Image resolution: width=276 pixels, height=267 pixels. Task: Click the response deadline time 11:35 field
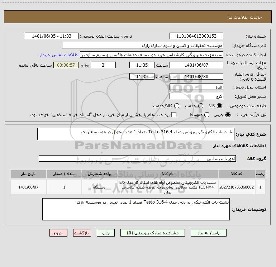142,65
